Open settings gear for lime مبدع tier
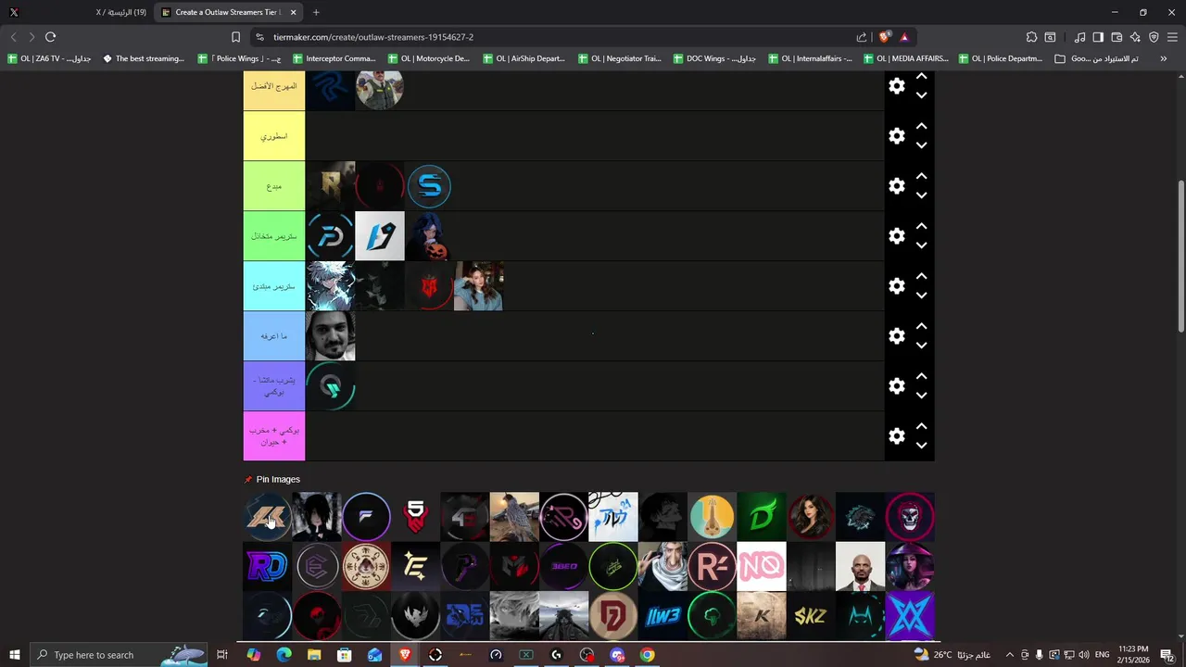 [897, 186]
